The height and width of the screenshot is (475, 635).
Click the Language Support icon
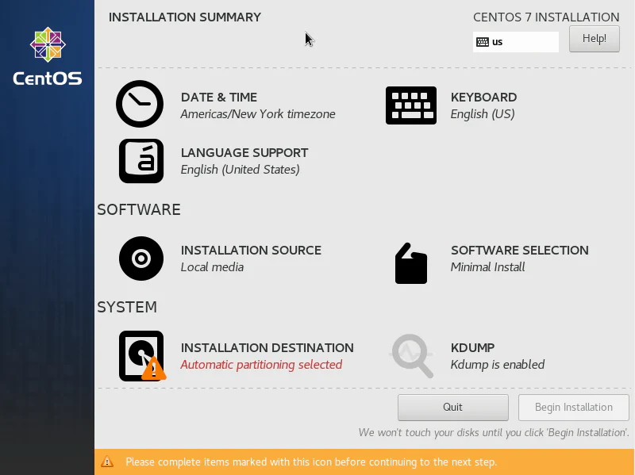pyautogui.click(x=141, y=161)
